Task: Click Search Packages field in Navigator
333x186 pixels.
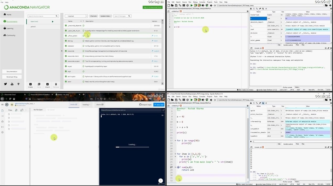Action: pyautogui.click(x=122, y=16)
